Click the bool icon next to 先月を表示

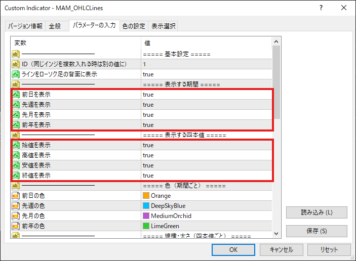coord(16,115)
